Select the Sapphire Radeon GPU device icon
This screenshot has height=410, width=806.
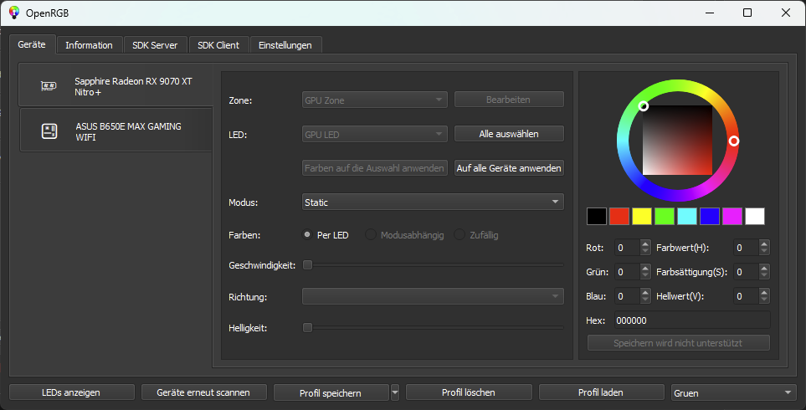49,86
